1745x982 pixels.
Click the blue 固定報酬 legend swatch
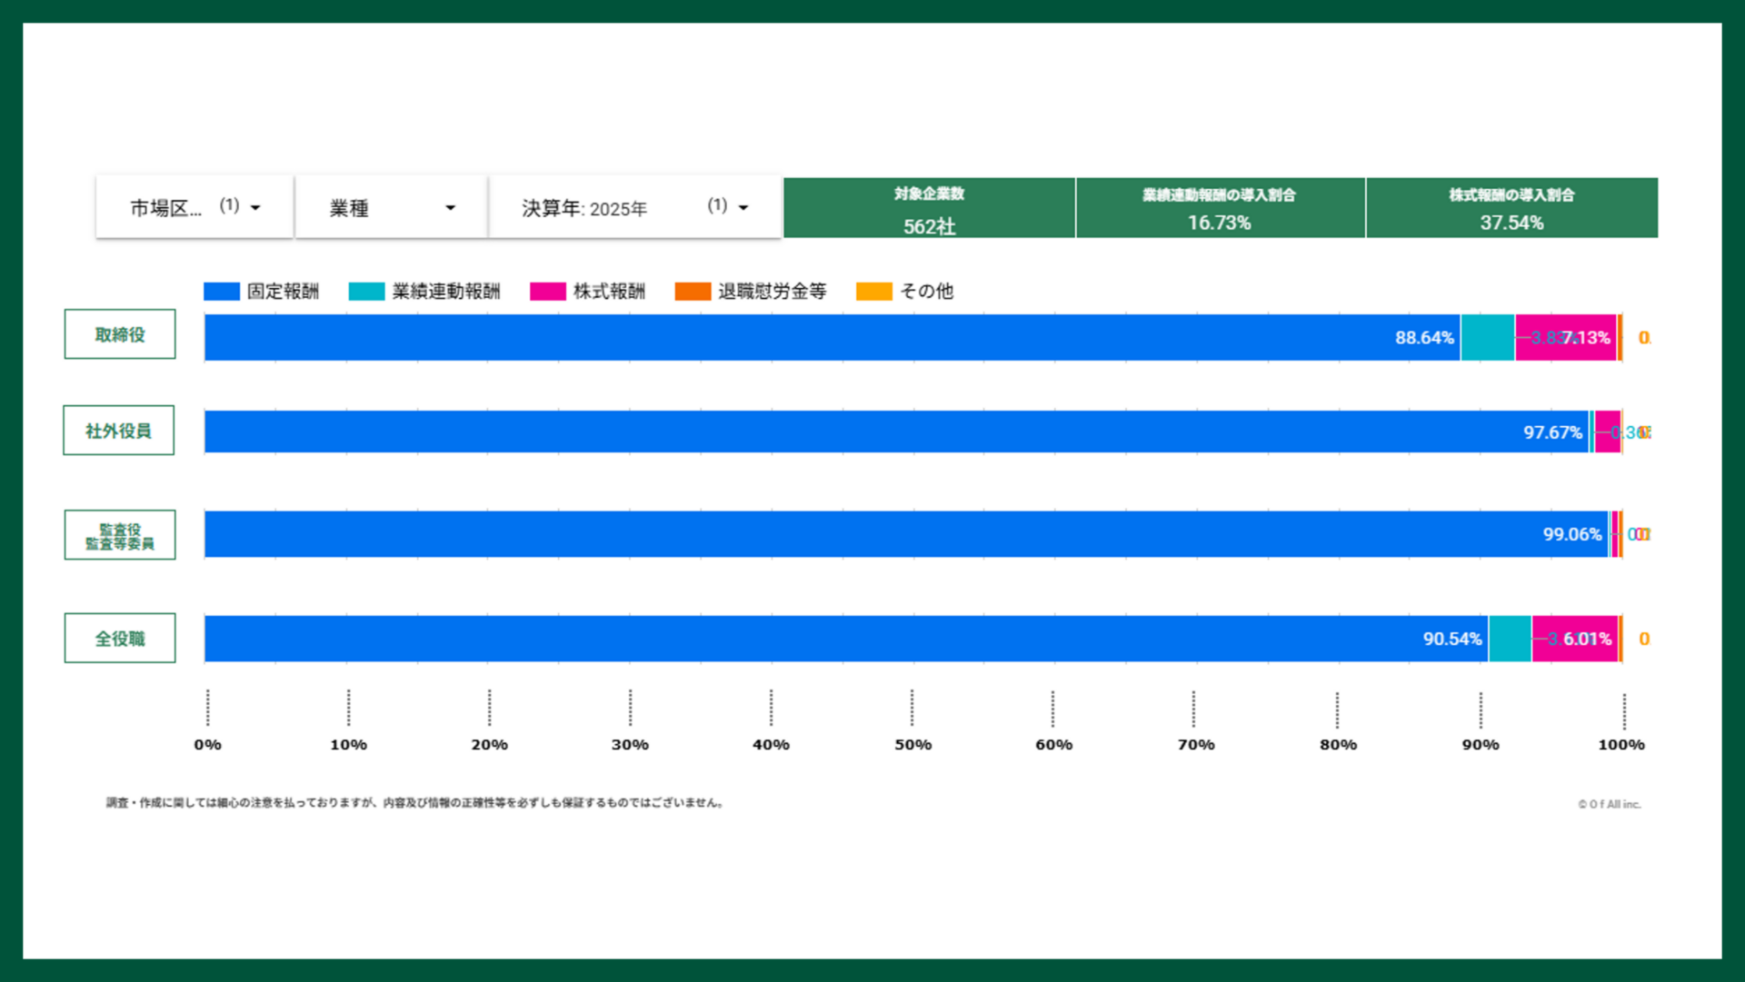[x=221, y=292]
